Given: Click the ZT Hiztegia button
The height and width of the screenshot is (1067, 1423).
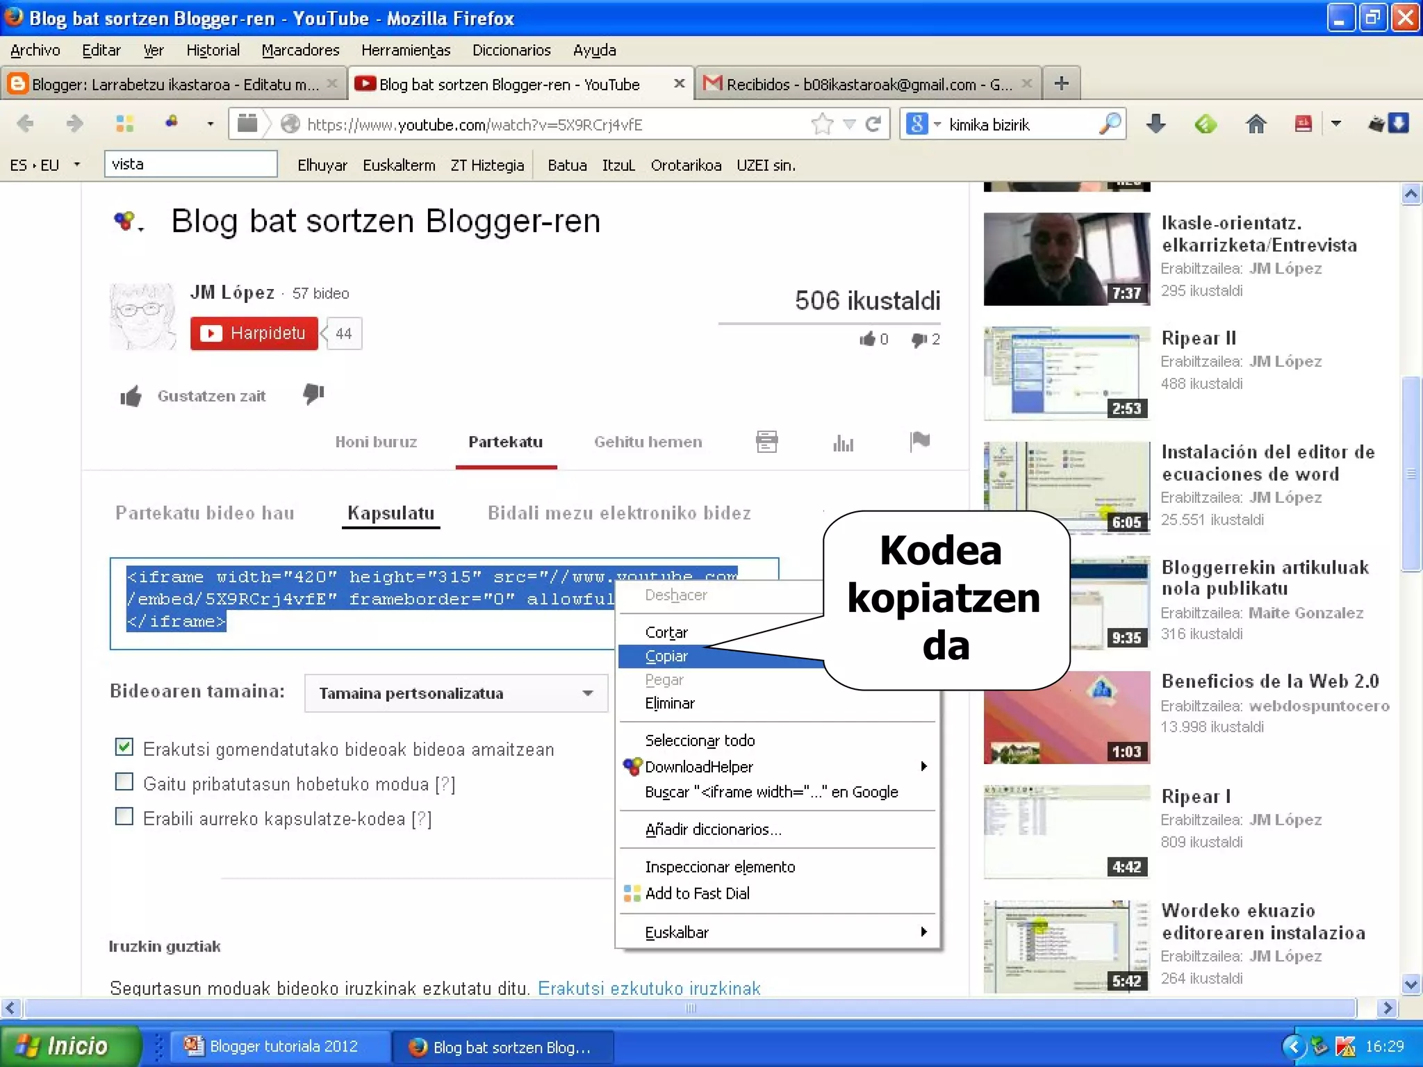Looking at the screenshot, I should coord(487,165).
